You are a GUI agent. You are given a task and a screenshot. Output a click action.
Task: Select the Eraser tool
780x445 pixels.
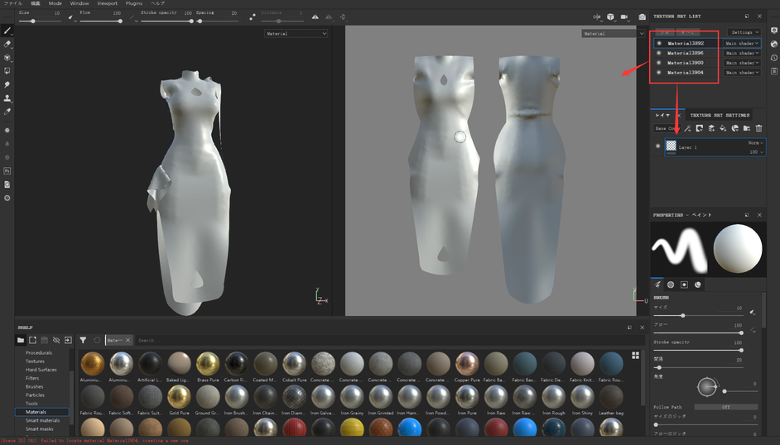[x=7, y=44]
